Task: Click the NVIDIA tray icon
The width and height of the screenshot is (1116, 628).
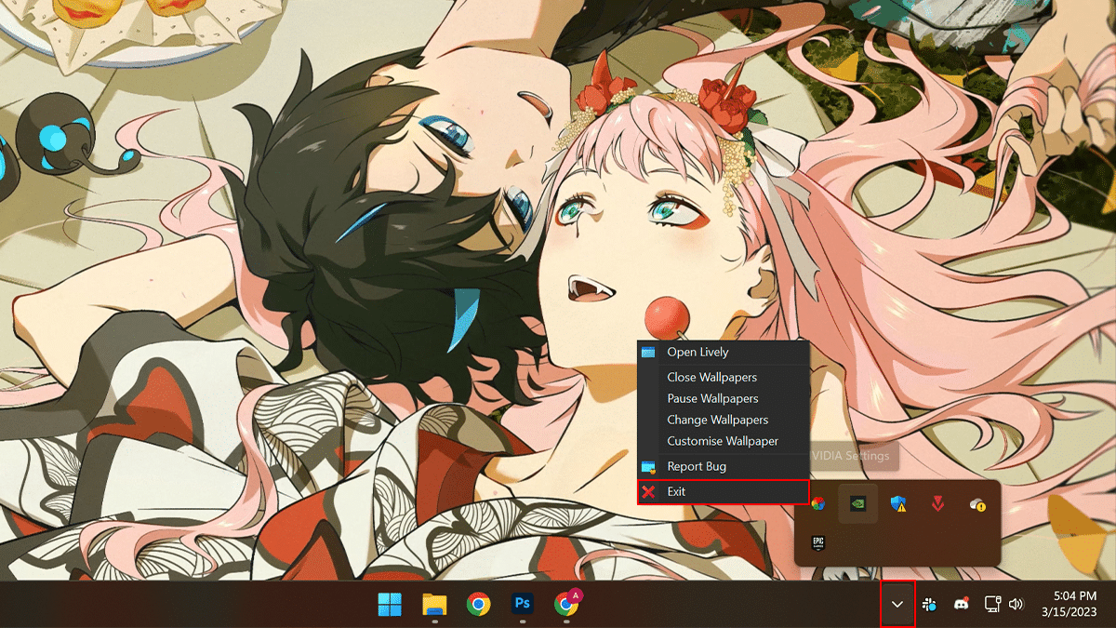Action: [x=857, y=503]
